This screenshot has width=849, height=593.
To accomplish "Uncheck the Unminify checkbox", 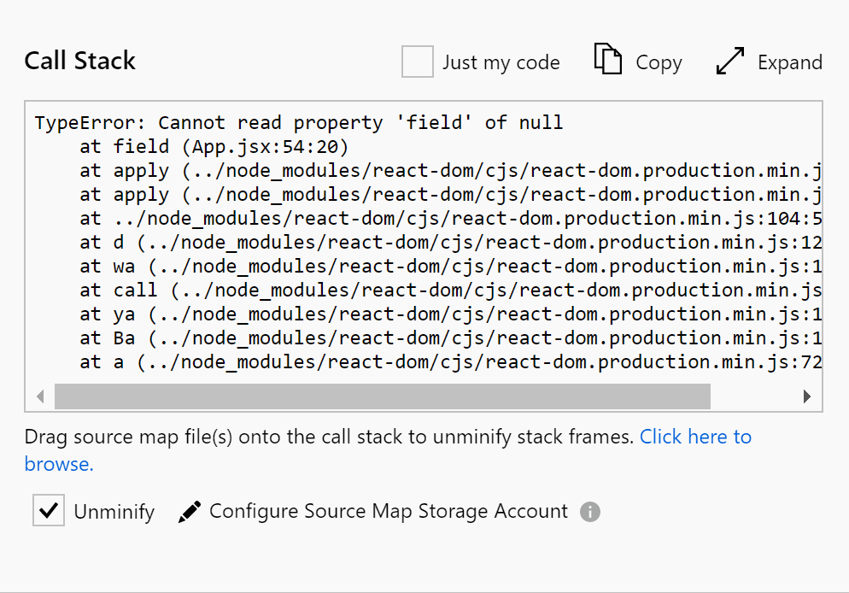I will tap(49, 511).
